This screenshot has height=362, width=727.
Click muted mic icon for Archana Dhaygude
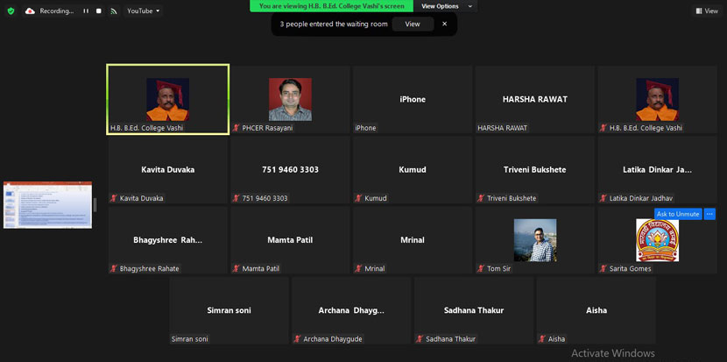(x=298, y=338)
